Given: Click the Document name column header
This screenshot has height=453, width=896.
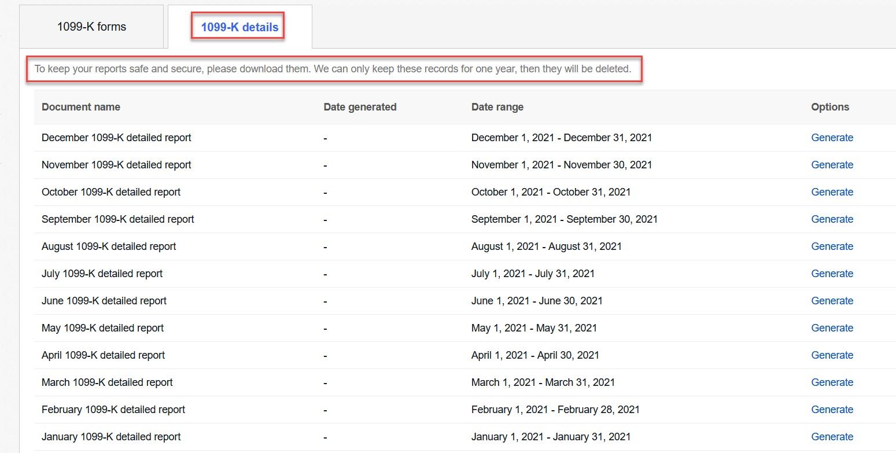Looking at the screenshot, I should pos(81,107).
